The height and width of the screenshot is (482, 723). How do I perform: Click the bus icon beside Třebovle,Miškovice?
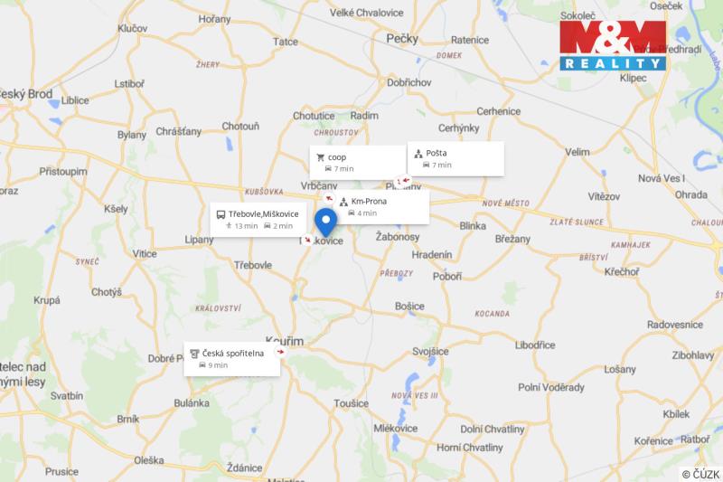pos(221,214)
